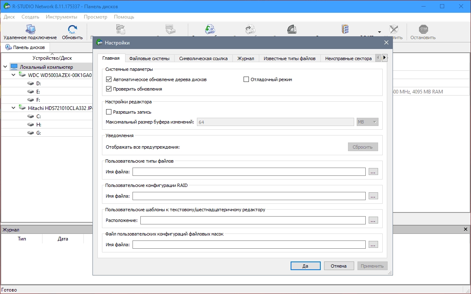
Task: Browse for file masks configuration file
Action: click(373, 245)
